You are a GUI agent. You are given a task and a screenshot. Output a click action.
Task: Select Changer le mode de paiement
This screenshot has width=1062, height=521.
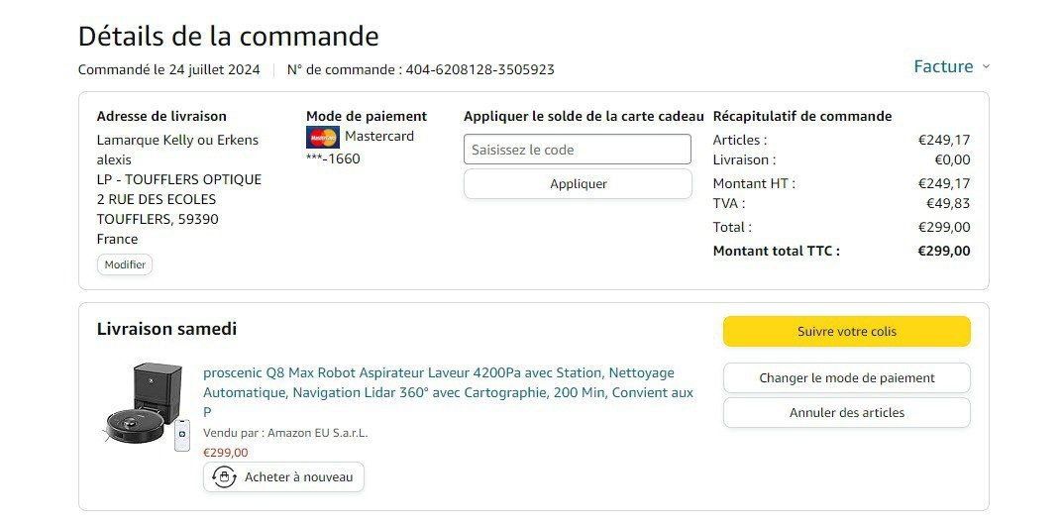(846, 377)
